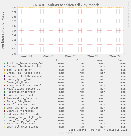
Task: Click the Power_Cycle_Count legend label
Action: pos(20,79)
